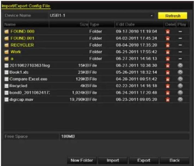Screen dimensions: 194x166
Task: Delete the 20110627103631log file
Action: (168, 66)
